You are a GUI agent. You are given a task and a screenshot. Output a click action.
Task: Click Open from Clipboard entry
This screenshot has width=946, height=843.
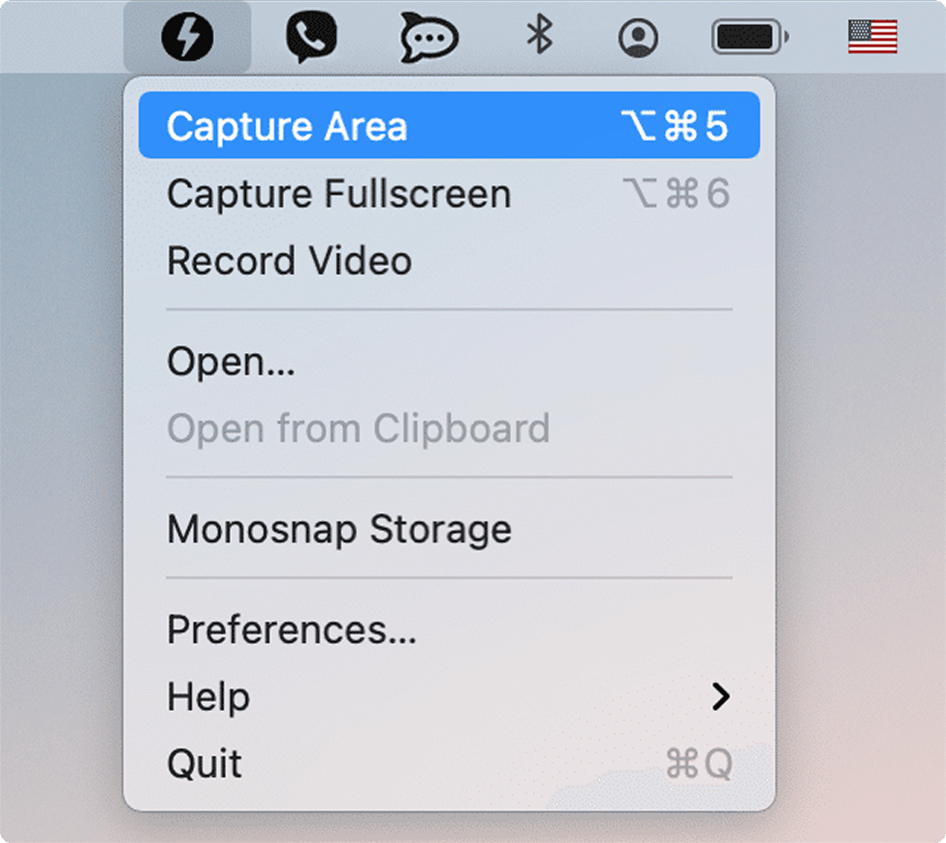pyautogui.click(x=358, y=428)
